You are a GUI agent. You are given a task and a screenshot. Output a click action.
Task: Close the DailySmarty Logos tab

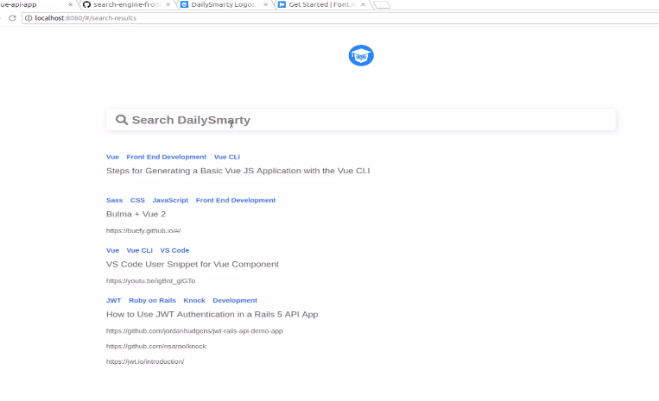(x=266, y=4)
